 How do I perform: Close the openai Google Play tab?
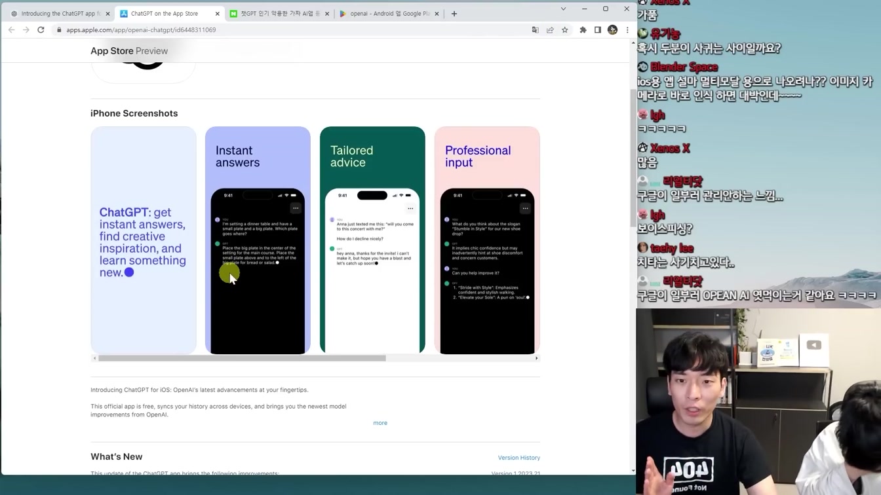point(437,13)
